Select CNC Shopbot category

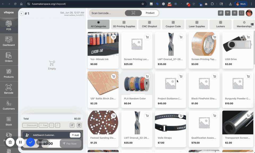(x=150, y=24)
